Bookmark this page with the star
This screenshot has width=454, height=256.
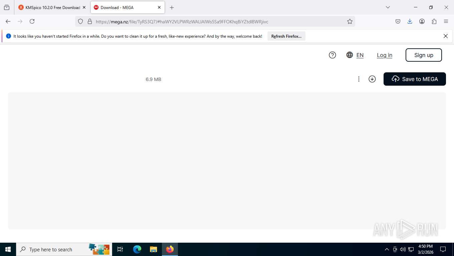[x=350, y=21]
